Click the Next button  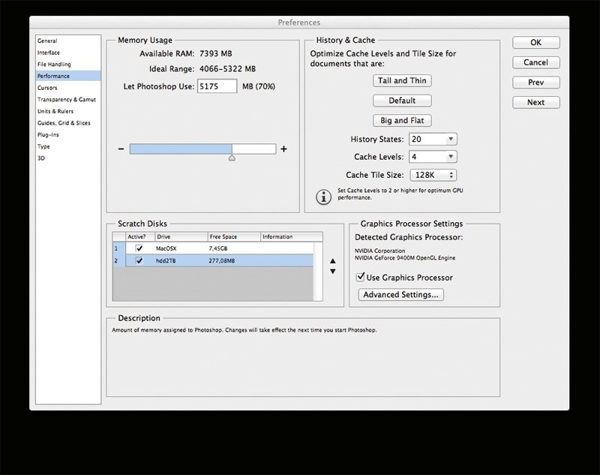(x=536, y=102)
